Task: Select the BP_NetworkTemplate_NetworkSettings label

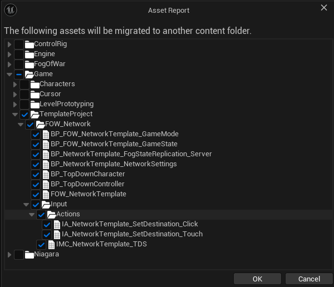Action: pyautogui.click(x=114, y=164)
